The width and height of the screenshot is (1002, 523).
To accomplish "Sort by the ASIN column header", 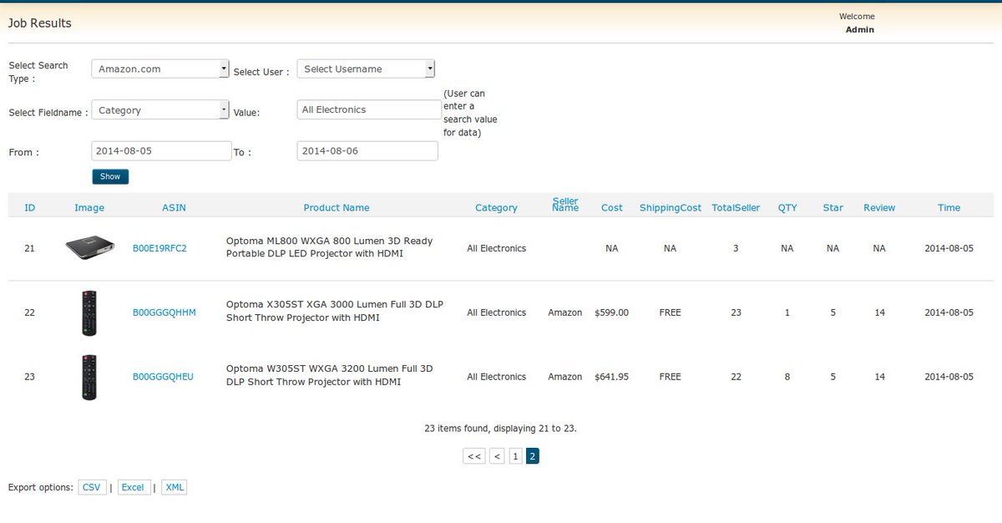I will tap(174, 207).
